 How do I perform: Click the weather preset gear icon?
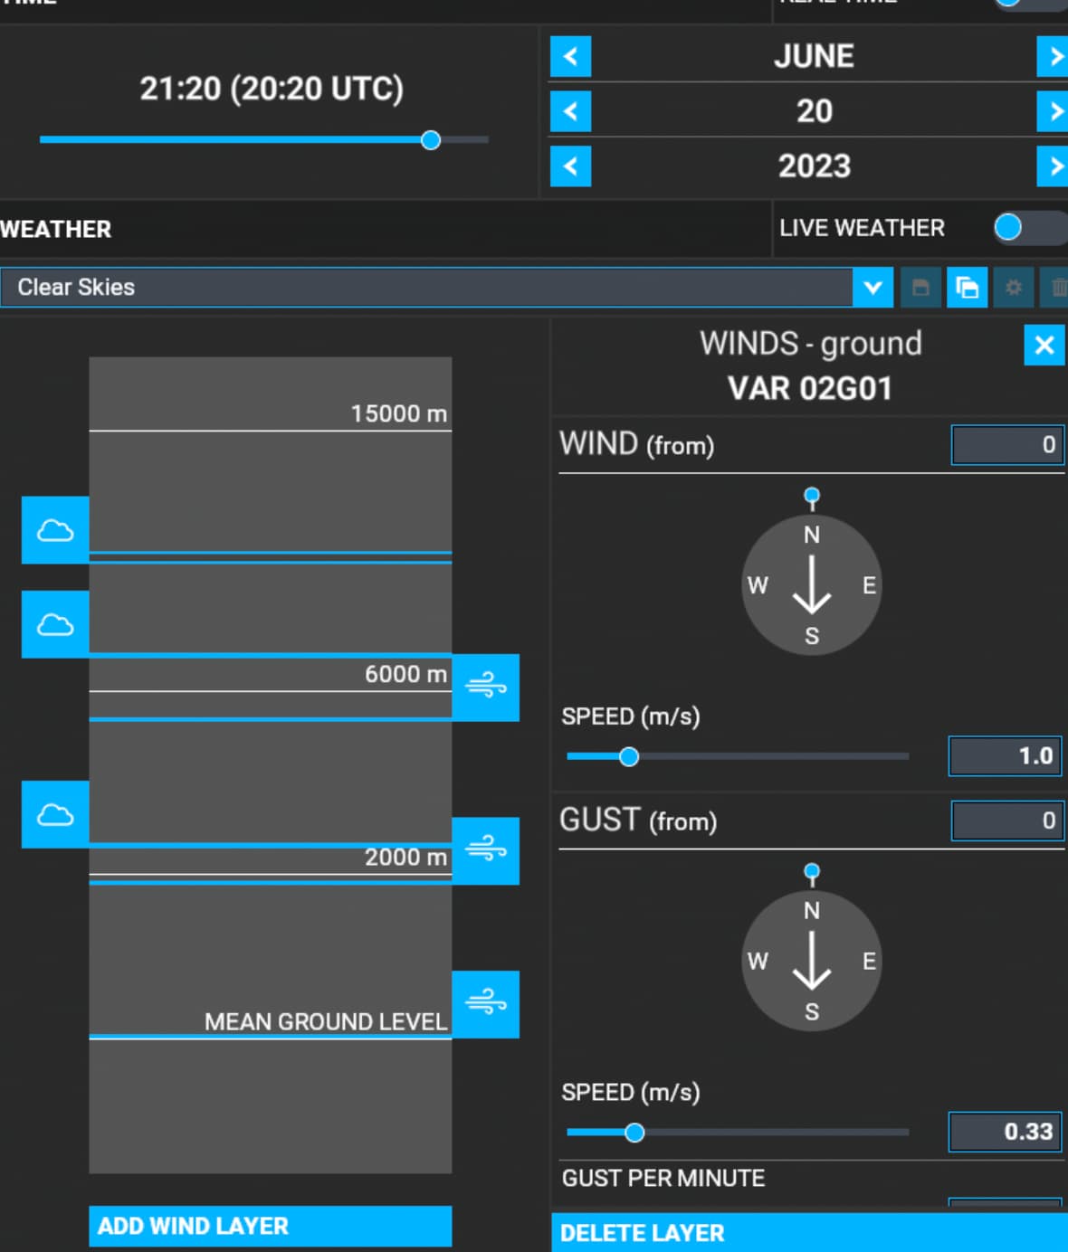tap(1014, 288)
